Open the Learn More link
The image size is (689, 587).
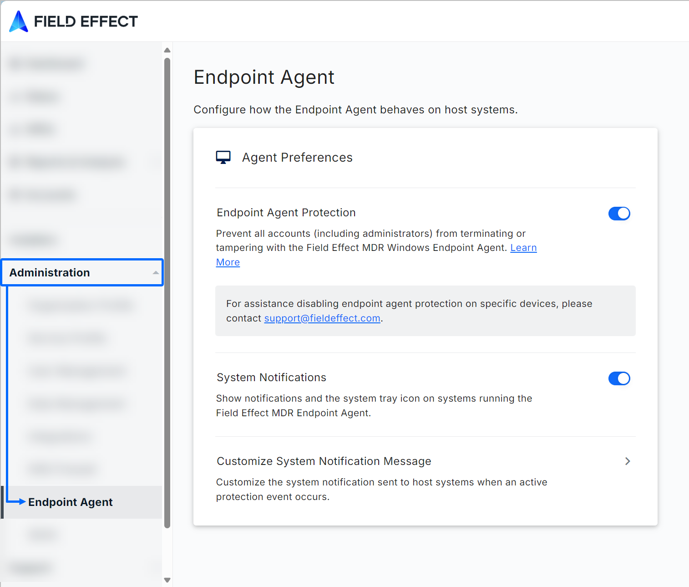(523, 248)
